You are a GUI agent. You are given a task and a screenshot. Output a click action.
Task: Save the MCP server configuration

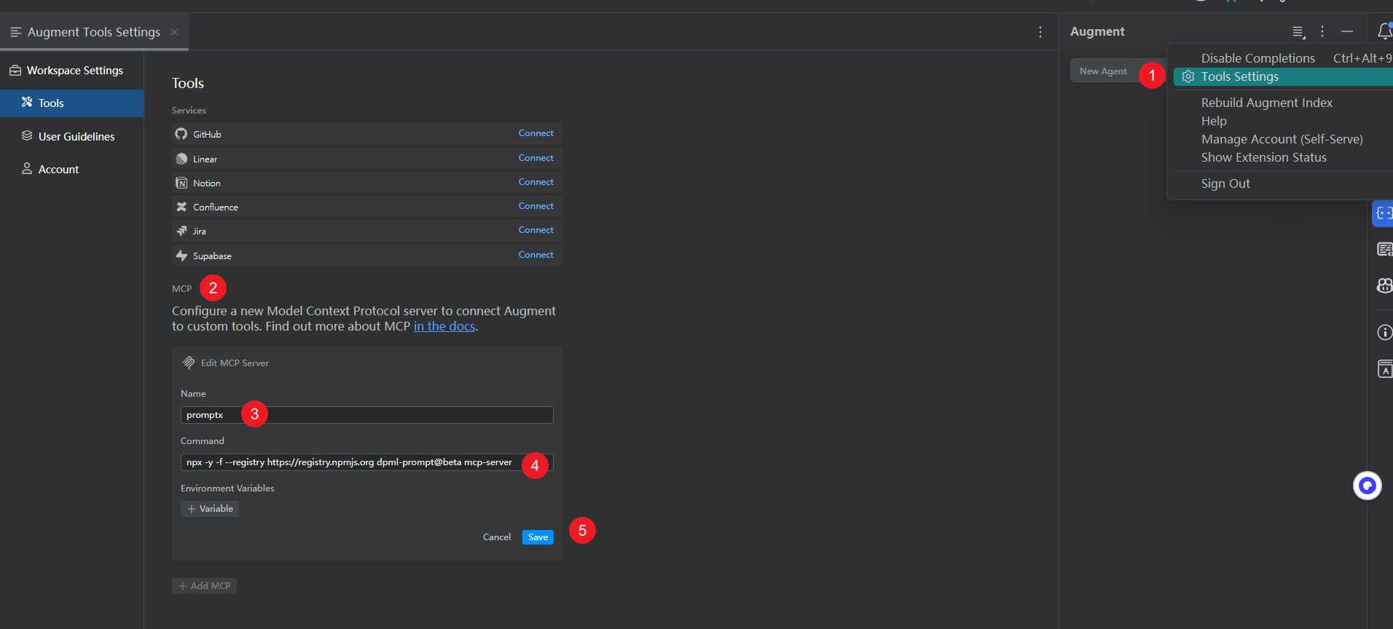(x=538, y=537)
